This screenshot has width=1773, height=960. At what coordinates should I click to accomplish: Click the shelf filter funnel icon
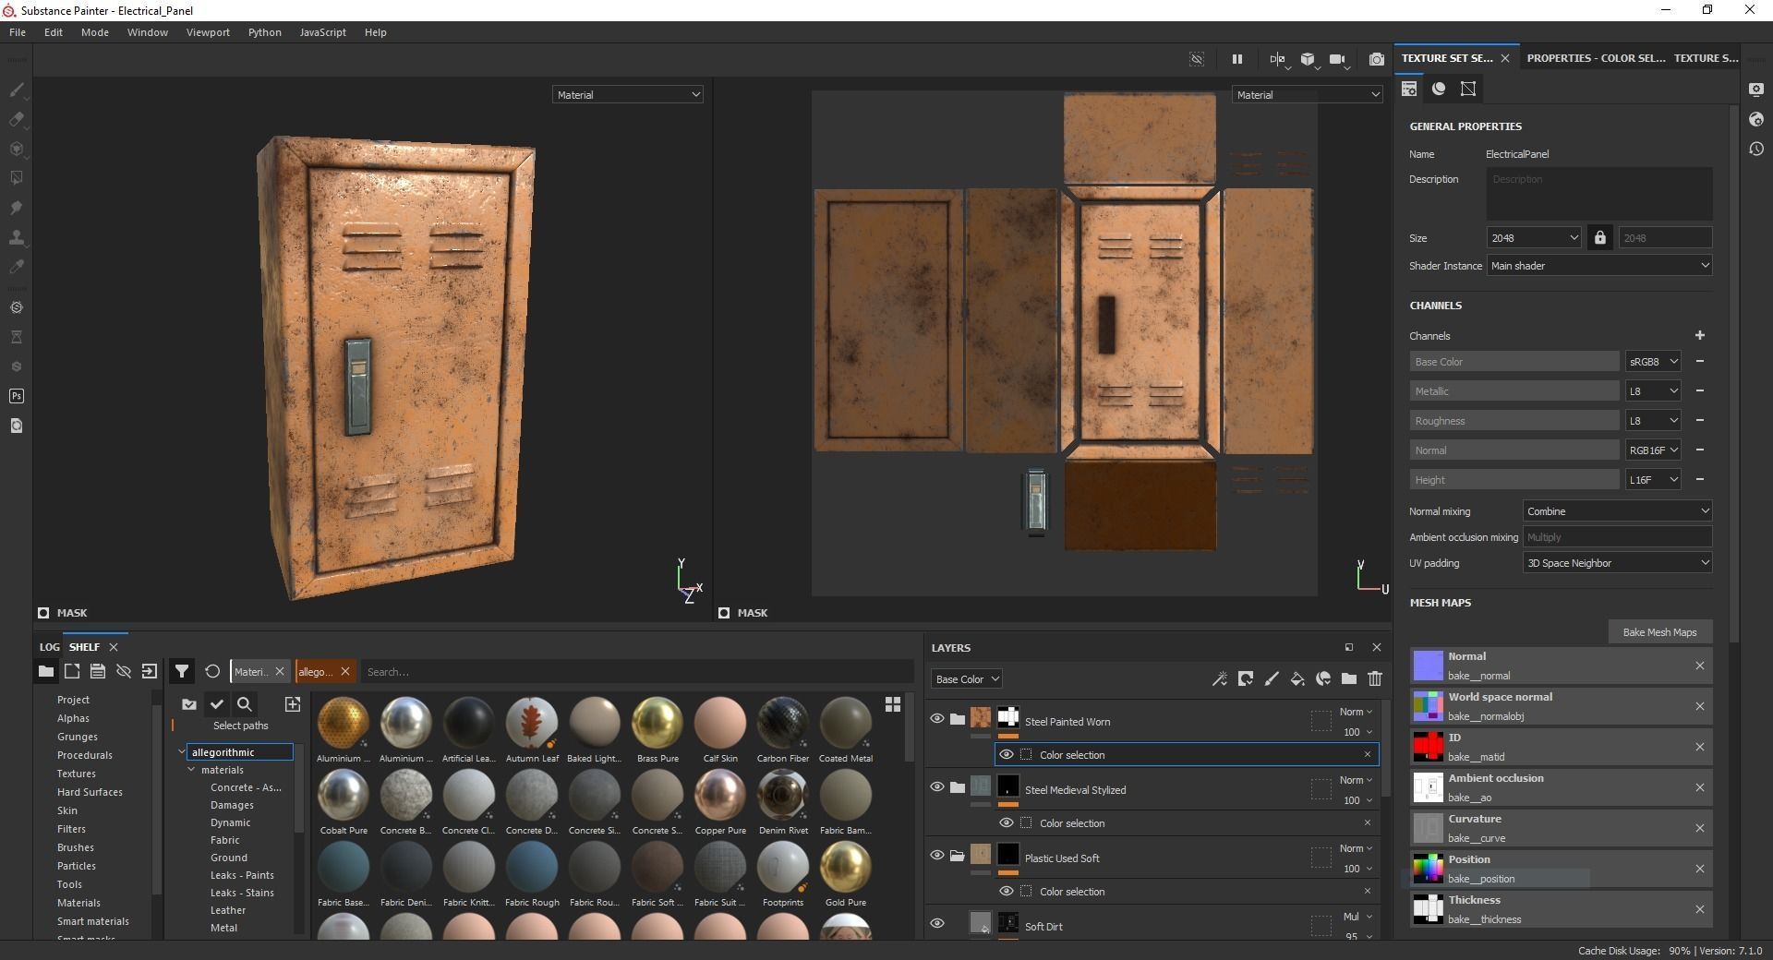coord(182,672)
